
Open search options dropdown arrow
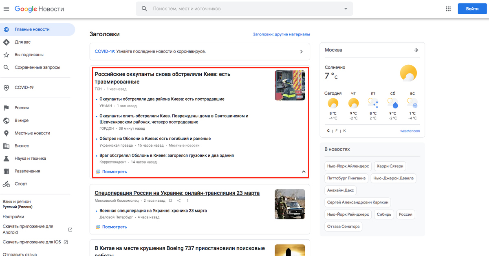coord(346,9)
